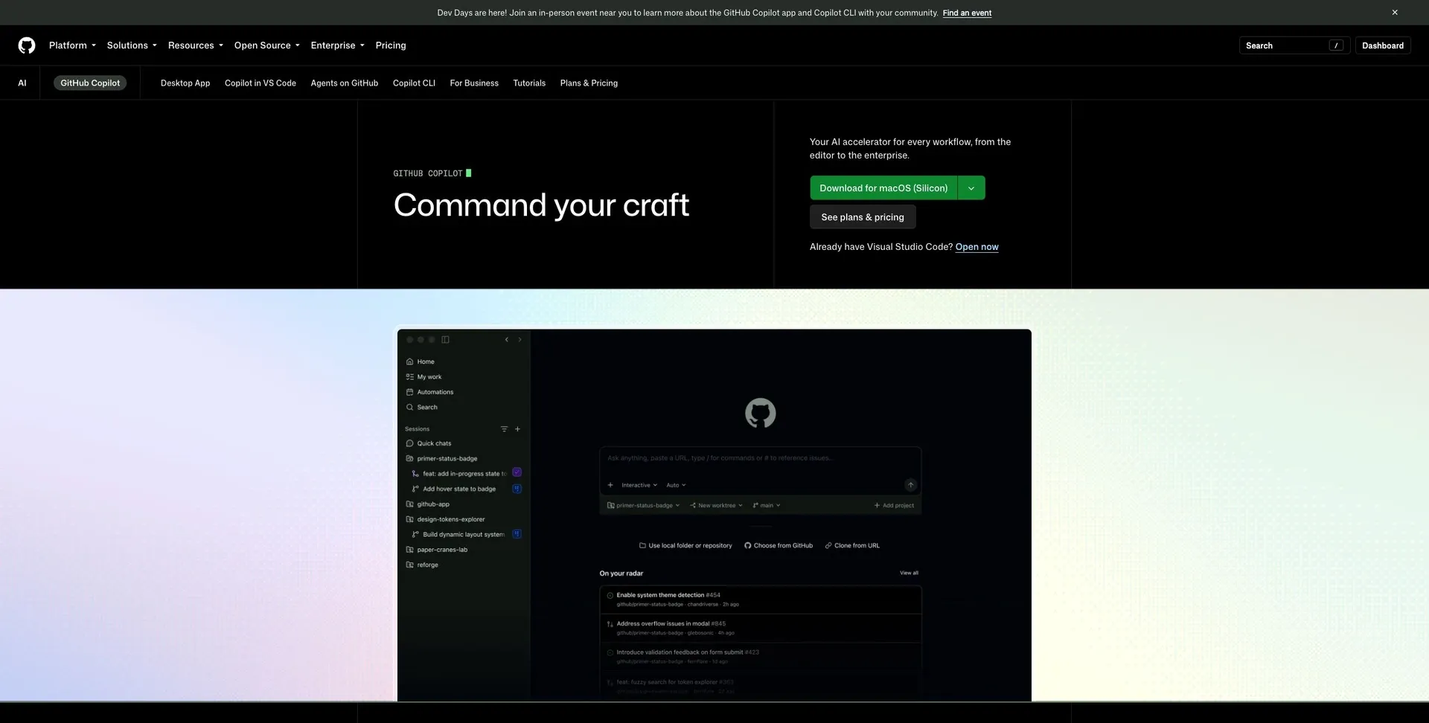This screenshot has height=723, width=1429.
Task: Click the Home icon in preview sidebar
Action: point(409,361)
